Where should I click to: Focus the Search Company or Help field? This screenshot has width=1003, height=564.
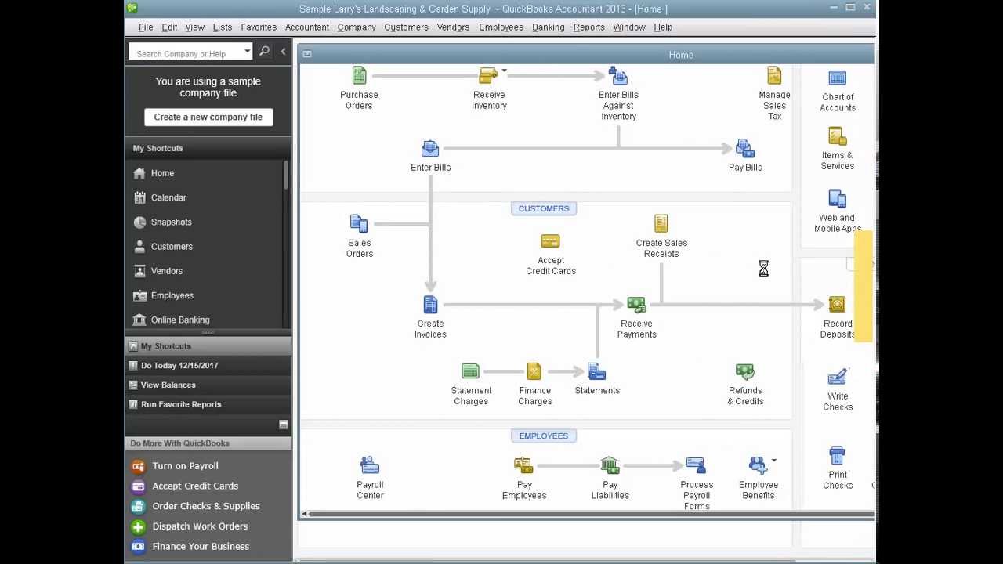[188, 52]
